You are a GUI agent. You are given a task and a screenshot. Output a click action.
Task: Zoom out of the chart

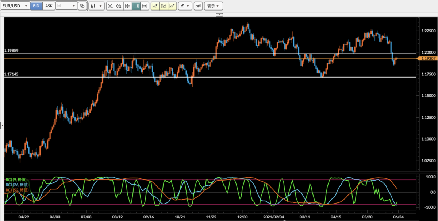119,6
